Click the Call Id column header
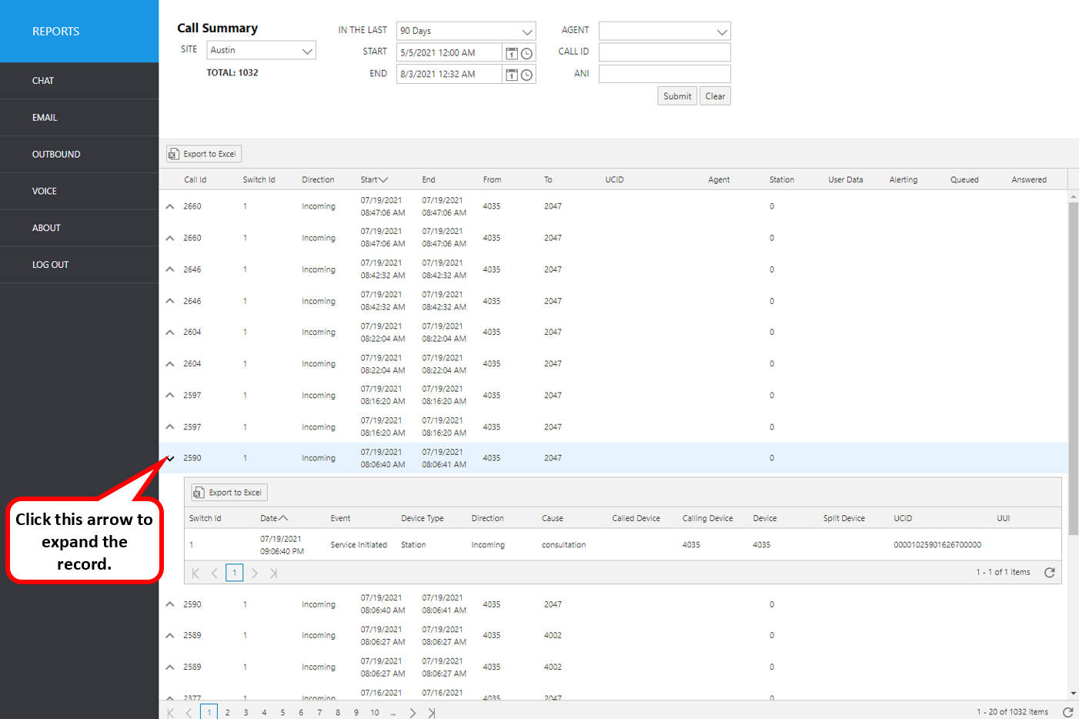This screenshot has width=1079, height=719. tap(195, 180)
